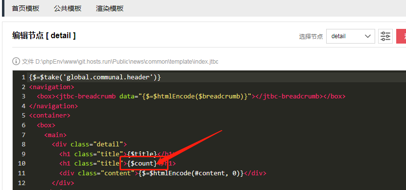Switch to the 公共模板 tab

tap(68, 8)
